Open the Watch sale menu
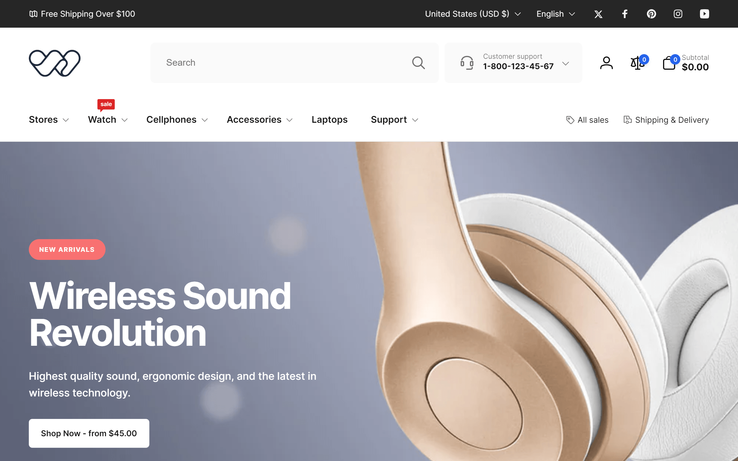 (108, 120)
